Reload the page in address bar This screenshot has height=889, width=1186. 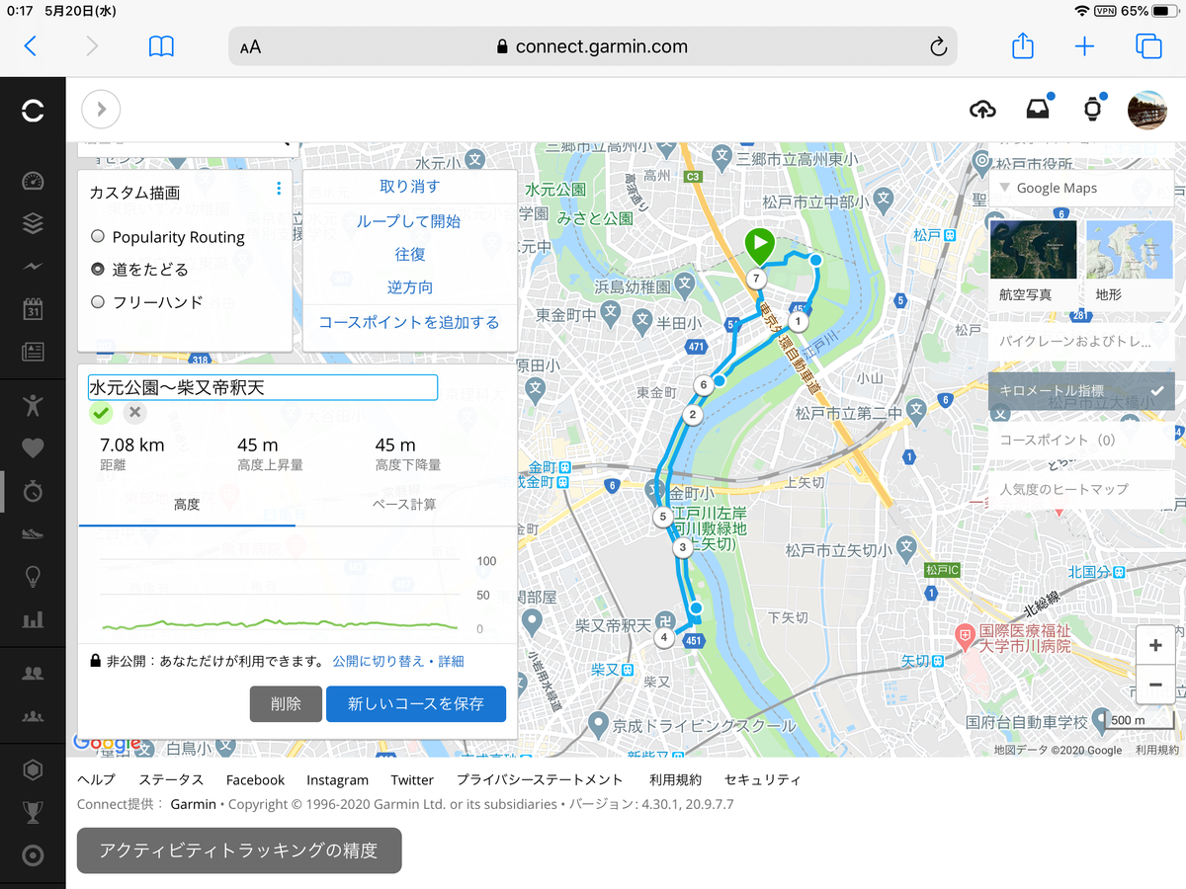(x=938, y=46)
